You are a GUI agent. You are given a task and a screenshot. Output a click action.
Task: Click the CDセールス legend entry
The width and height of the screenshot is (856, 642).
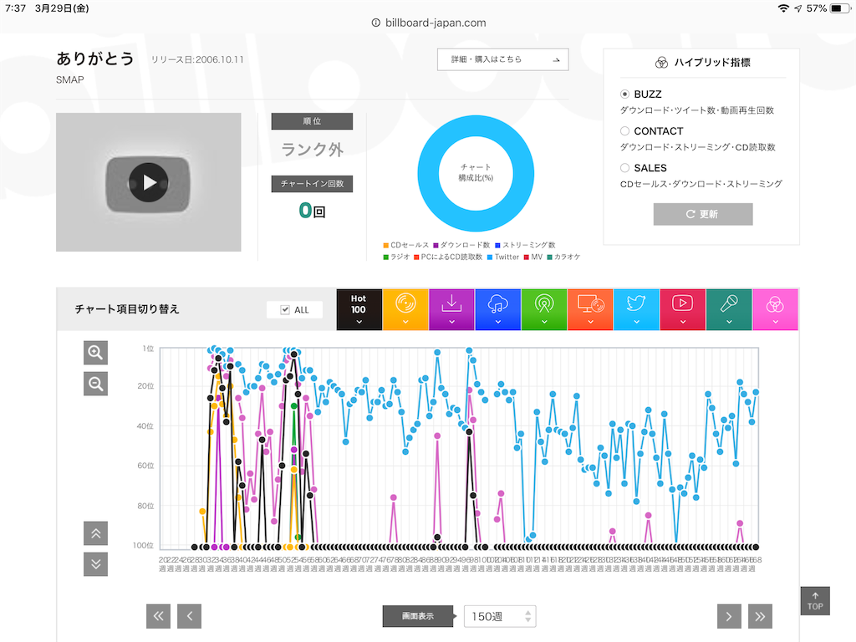click(x=406, y=245)
